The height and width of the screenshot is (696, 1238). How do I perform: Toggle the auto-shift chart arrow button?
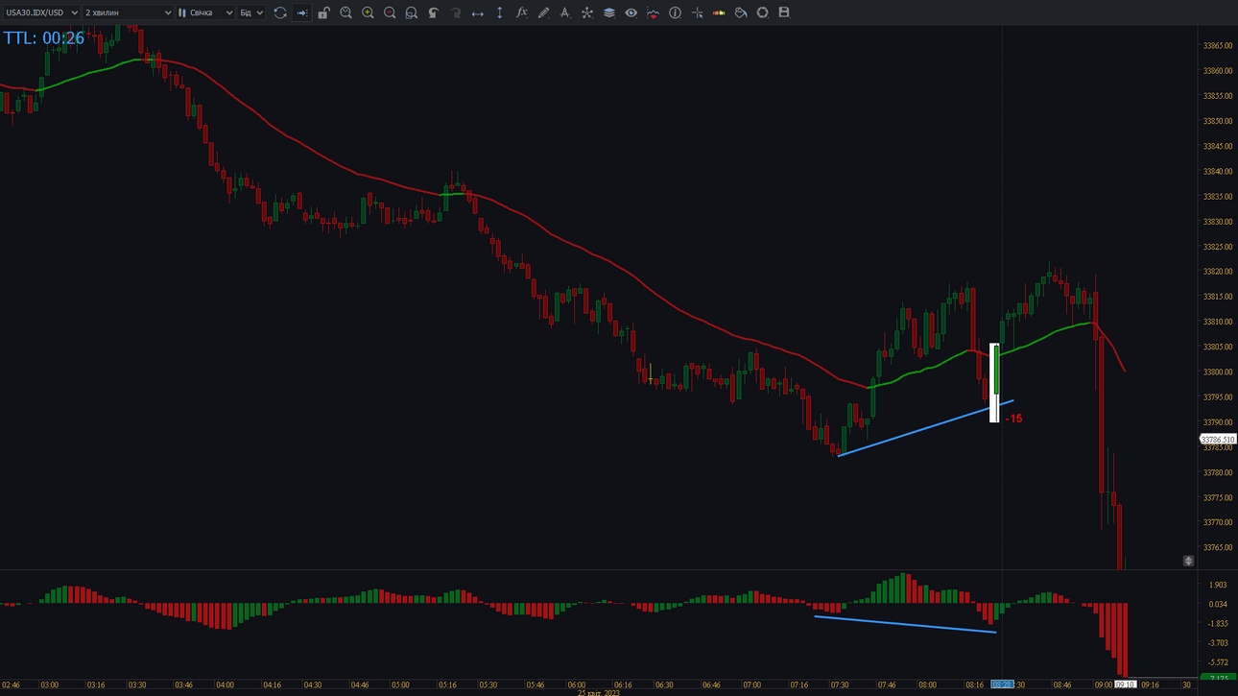[x=302, y=12]
